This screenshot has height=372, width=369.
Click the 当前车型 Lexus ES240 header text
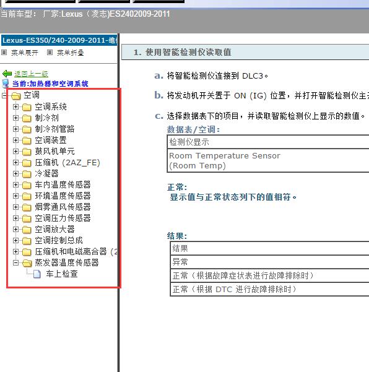(x=85, y=14)
